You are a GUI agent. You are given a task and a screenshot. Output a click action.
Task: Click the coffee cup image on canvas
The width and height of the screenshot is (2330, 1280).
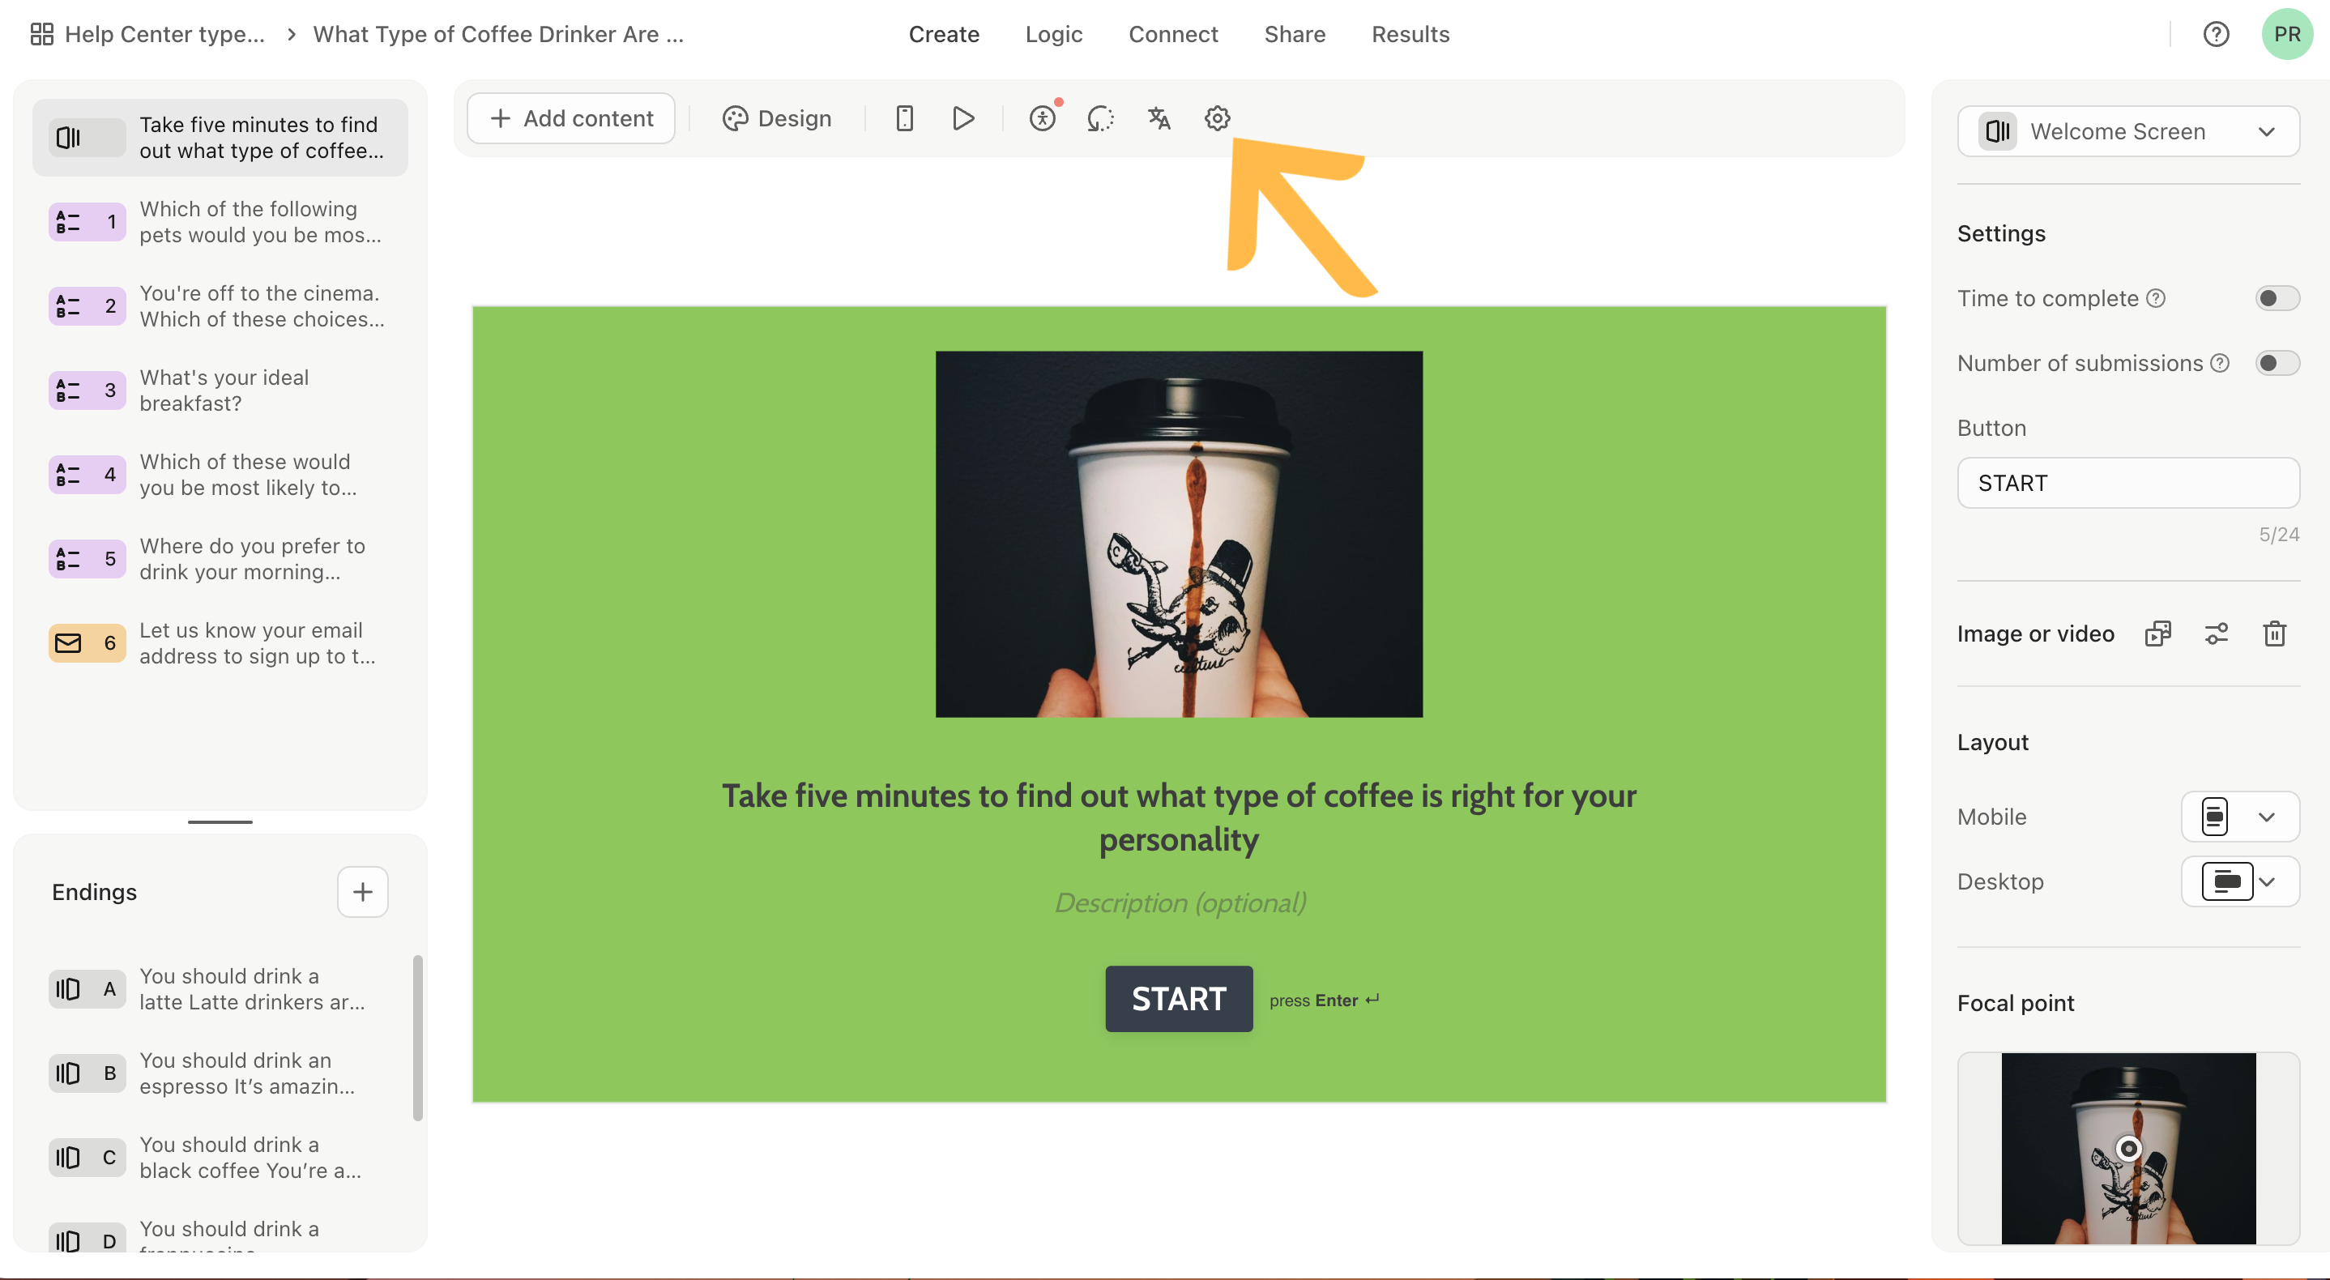1179,535
